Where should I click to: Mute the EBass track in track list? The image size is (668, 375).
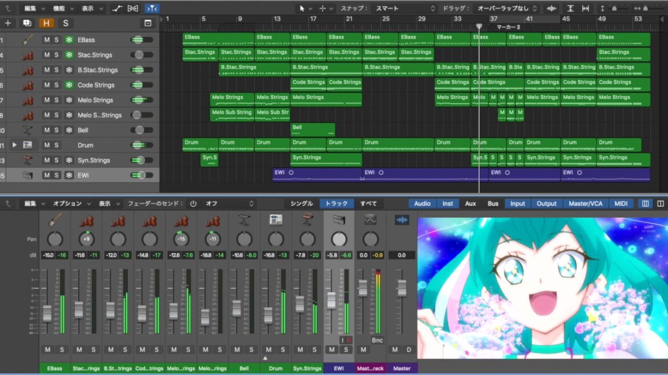(x=47, y=40)
